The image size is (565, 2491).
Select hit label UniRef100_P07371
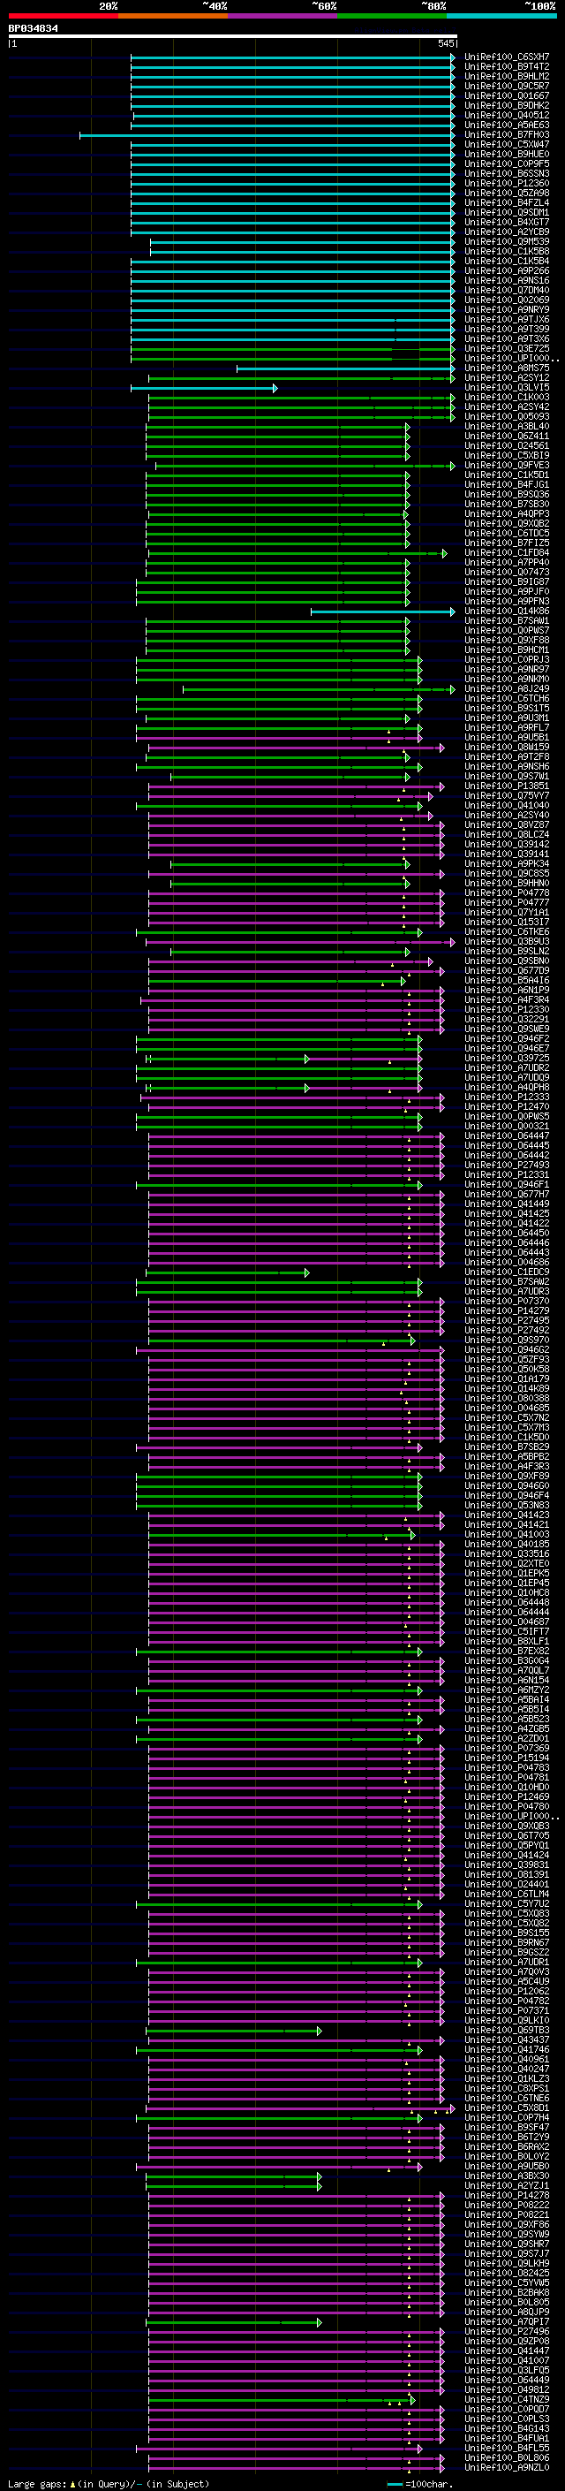pyautogui.click(x=507, y=2010)
